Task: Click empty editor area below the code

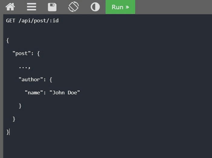Action: point(106,146)
